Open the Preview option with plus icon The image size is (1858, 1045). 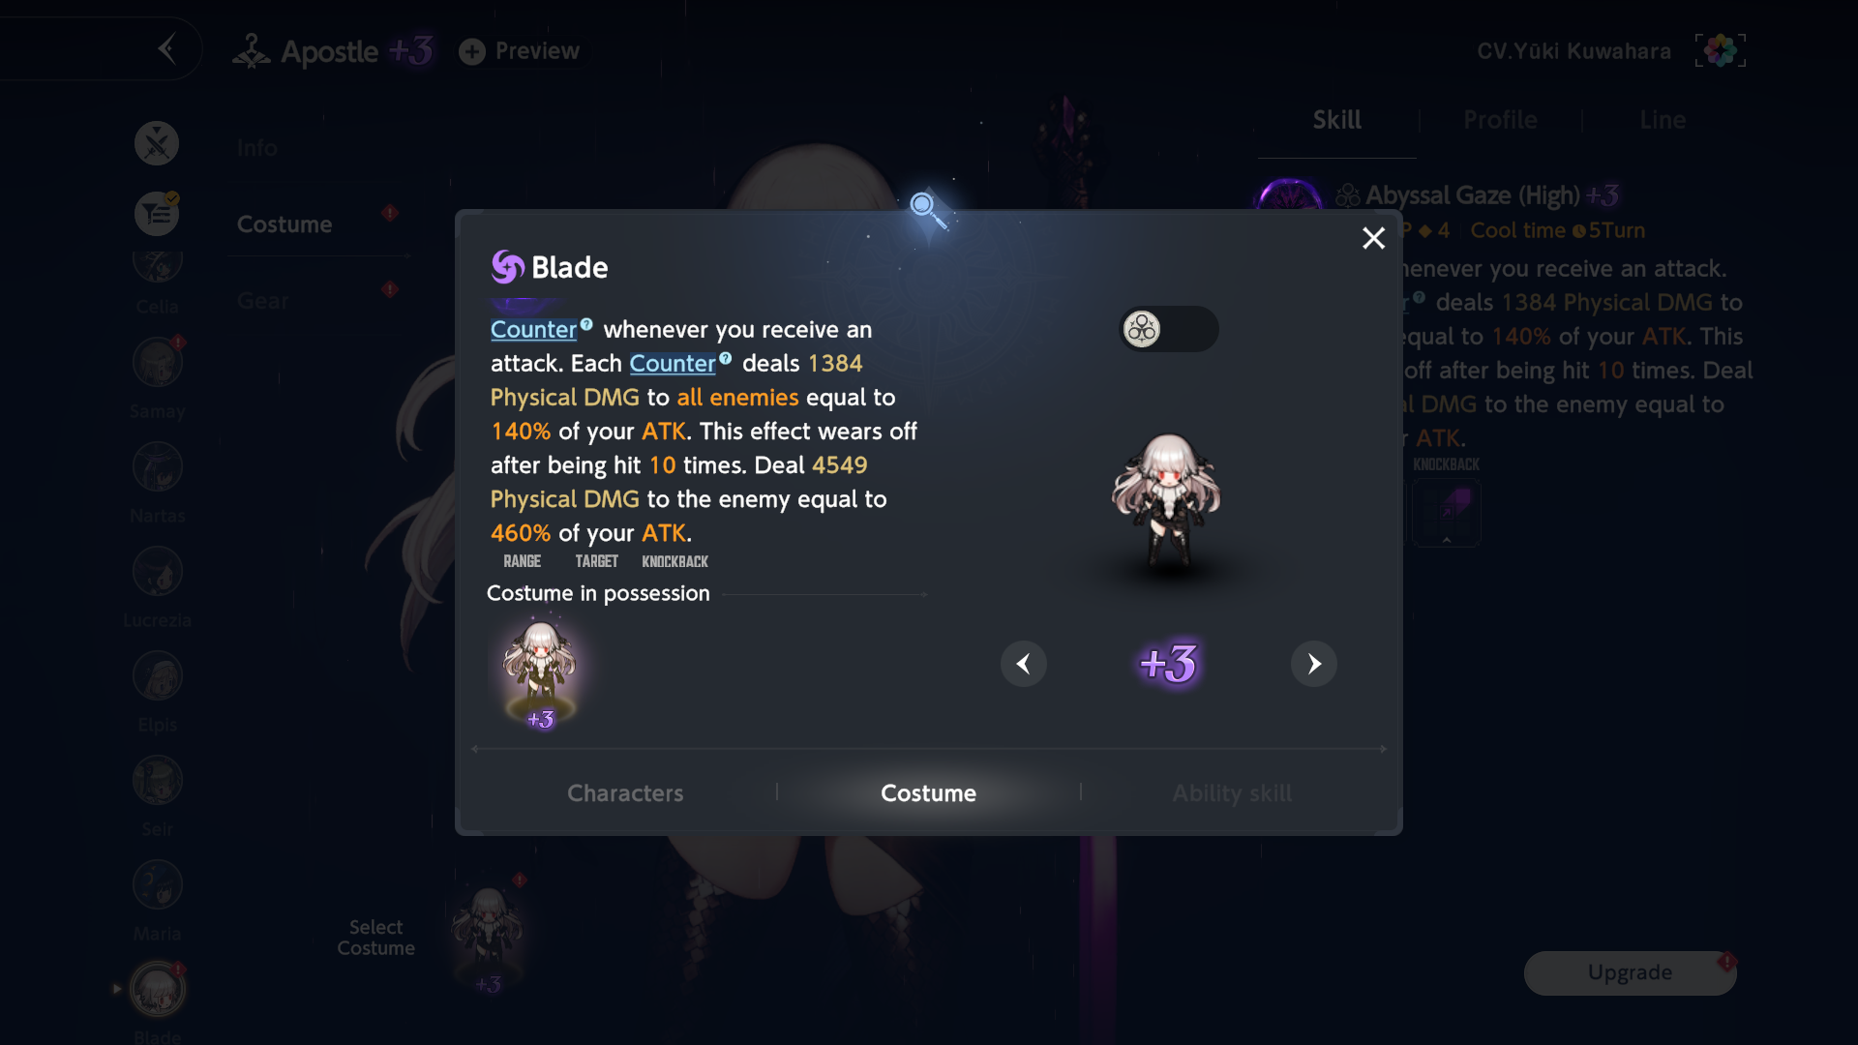tap(519, 51)
